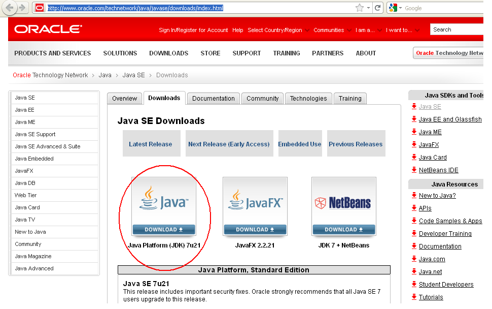492x309 pixels.
Task: Switch to the Overview tab
Action: (125, 99)
